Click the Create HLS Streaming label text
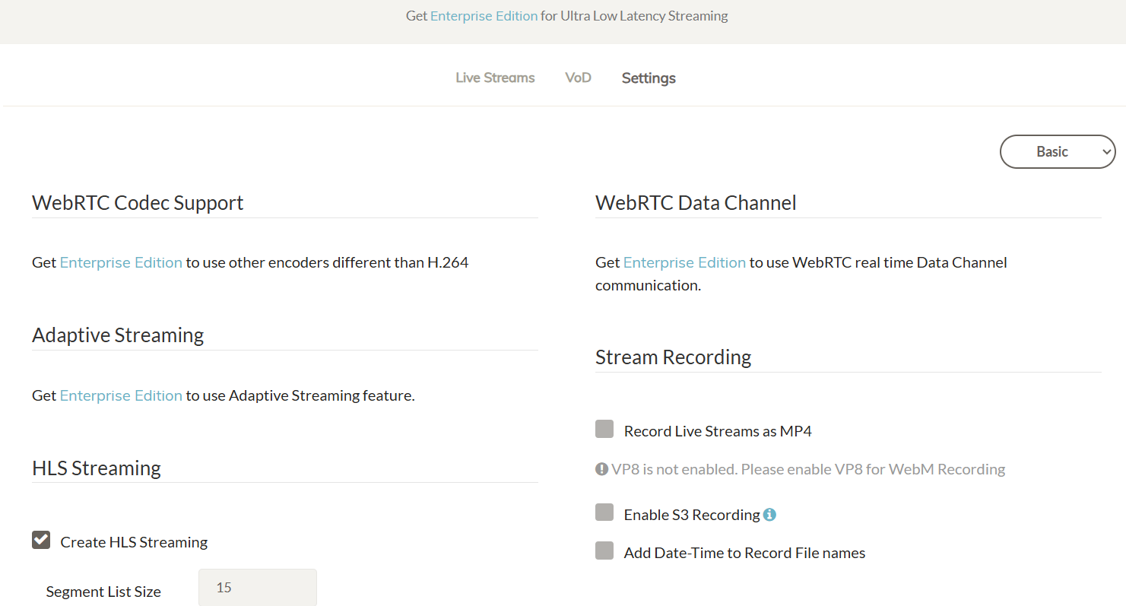1126x606 pixels. click(x=134, y=542)
